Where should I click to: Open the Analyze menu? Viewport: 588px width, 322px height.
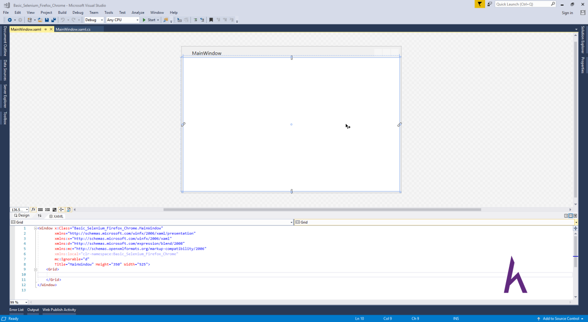[138, 12]
